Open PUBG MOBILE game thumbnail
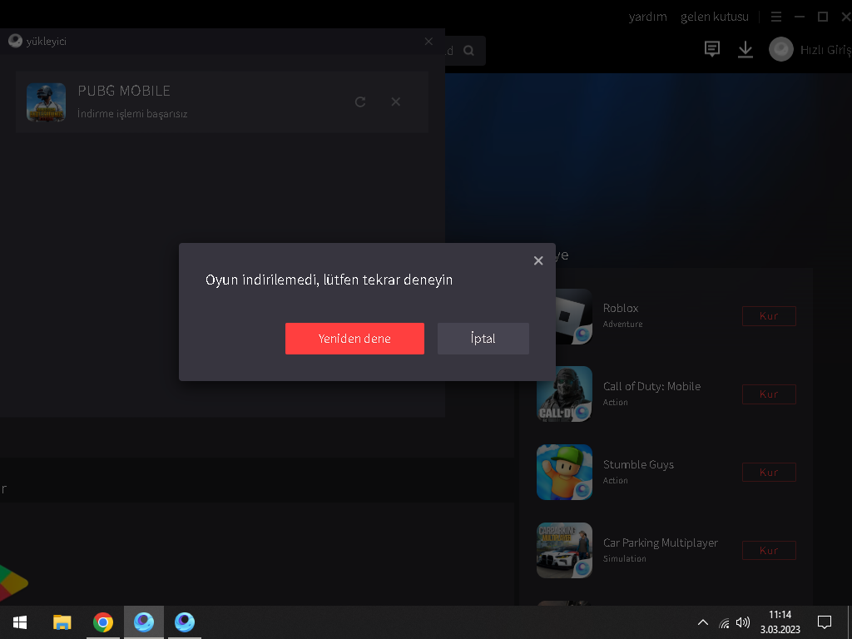This screenshot has height=639, width=852. pyautogui.click(x=47, y=102)
